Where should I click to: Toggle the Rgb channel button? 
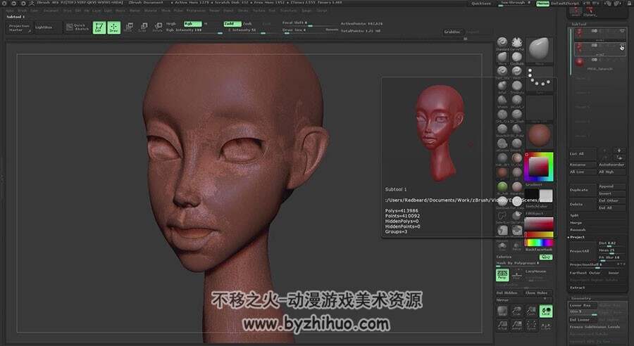tap(192, 24)
